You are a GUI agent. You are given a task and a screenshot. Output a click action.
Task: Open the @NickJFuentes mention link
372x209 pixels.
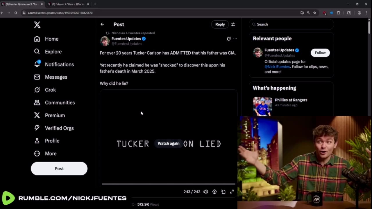pyautogui.click(x=277, y=67)
